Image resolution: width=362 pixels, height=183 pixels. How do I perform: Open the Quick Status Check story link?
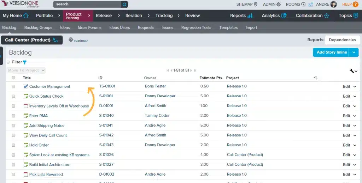click(46, 96)
